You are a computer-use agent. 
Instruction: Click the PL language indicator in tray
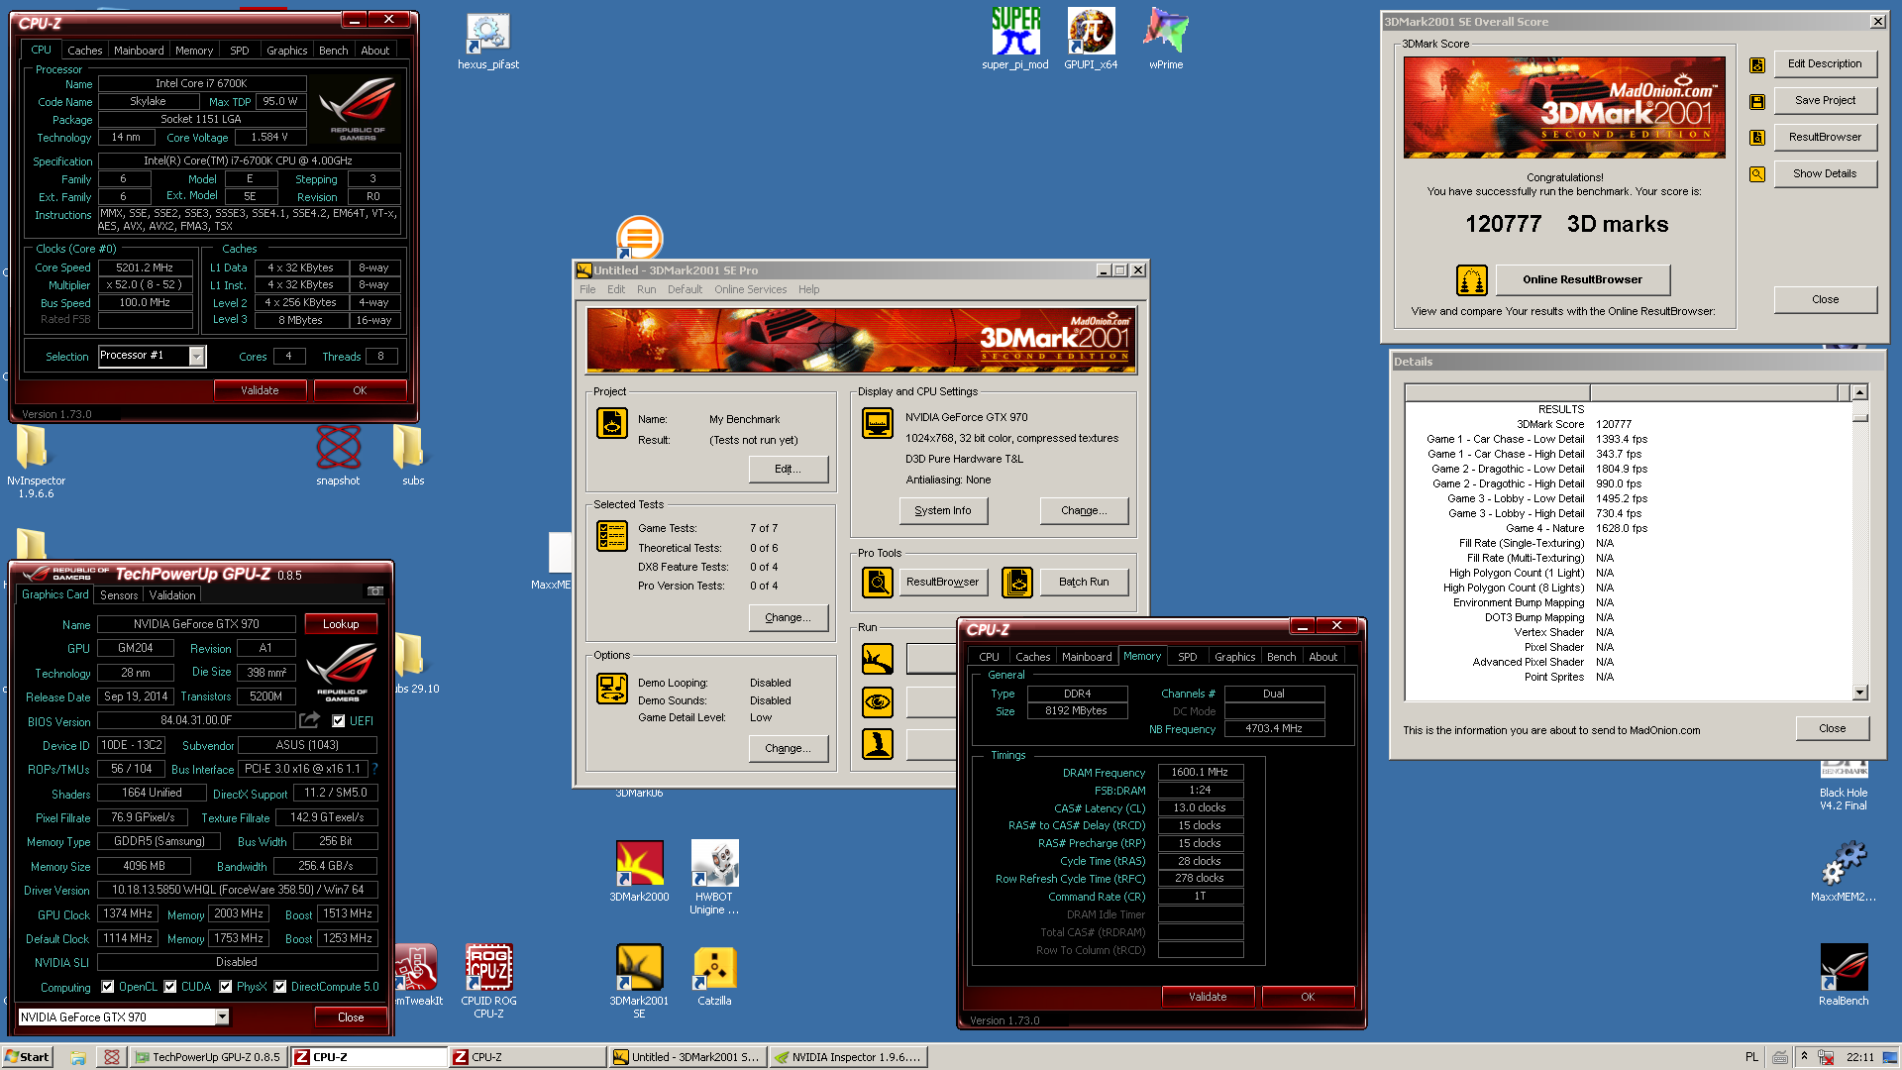click(x=1751, y=1057)
